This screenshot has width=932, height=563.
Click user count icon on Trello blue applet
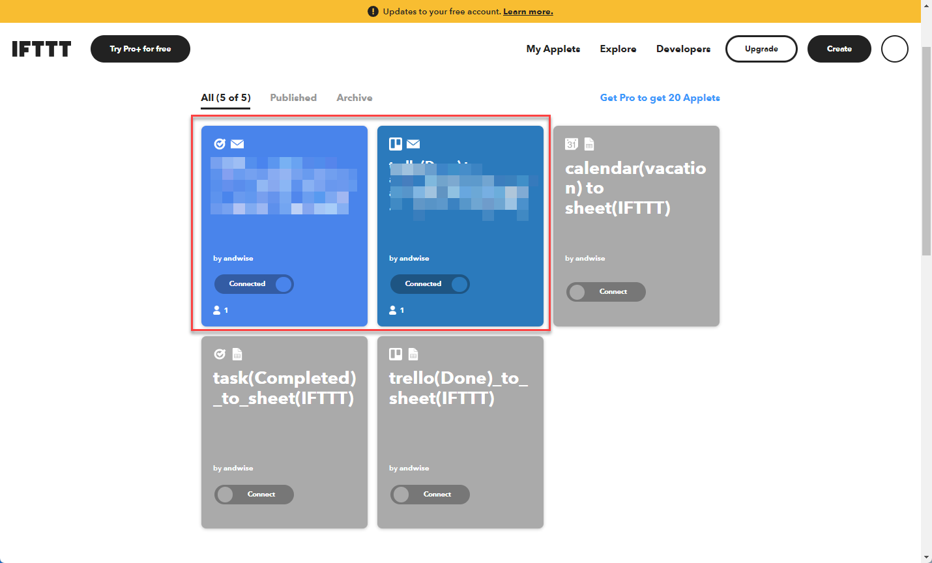(x=393, y=310)
